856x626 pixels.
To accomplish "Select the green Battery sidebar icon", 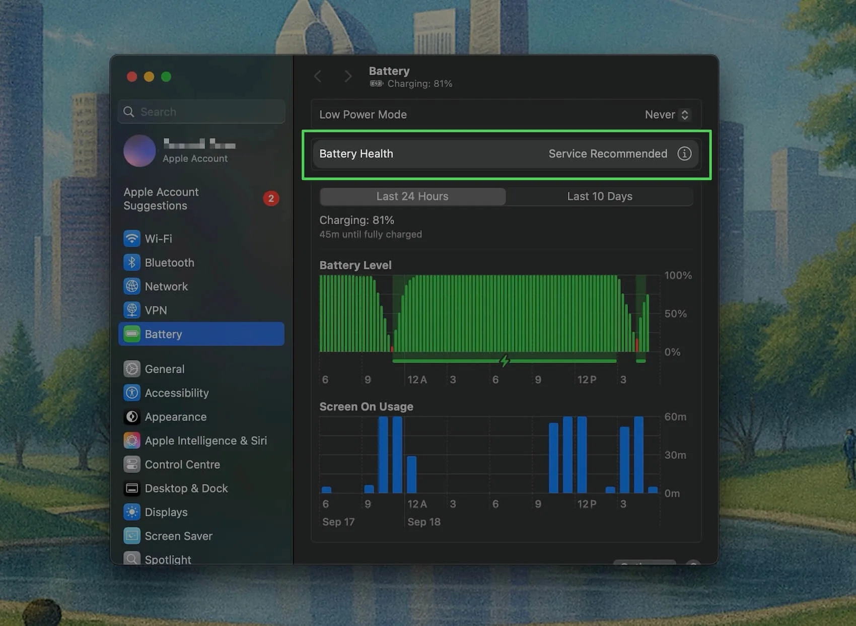I will click(x=132, y=334).
